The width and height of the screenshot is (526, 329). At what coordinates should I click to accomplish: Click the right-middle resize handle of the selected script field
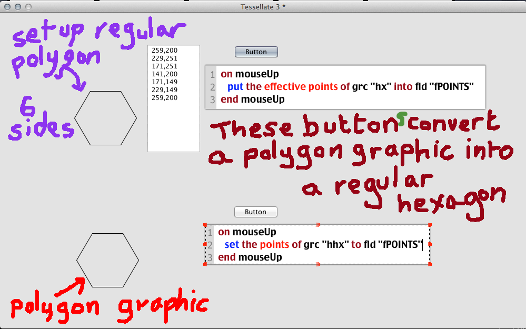pyautogui.click(x=430, y=245)
